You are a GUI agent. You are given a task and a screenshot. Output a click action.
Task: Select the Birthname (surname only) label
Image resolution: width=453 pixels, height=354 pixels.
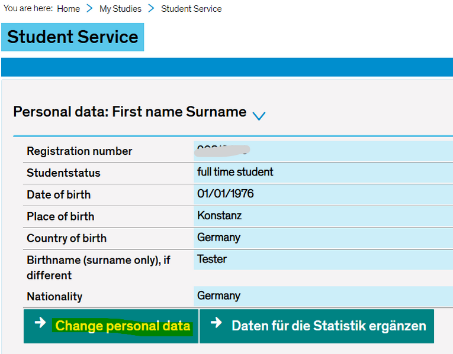point(98,268)
